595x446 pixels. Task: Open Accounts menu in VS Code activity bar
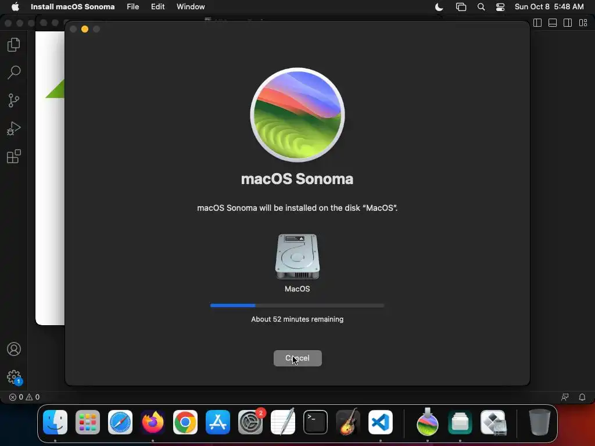click(14, 349)
